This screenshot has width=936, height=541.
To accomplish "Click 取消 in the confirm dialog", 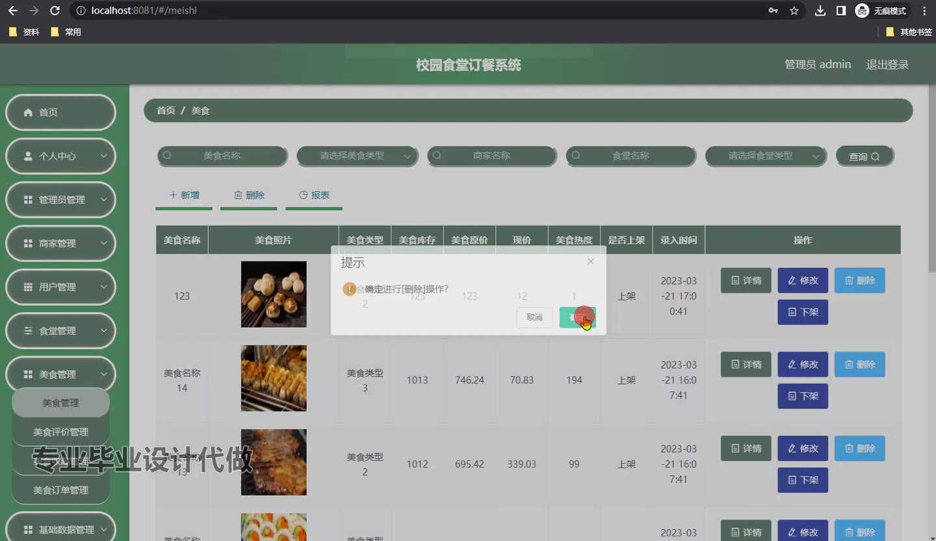I will (x=534, y=317).
